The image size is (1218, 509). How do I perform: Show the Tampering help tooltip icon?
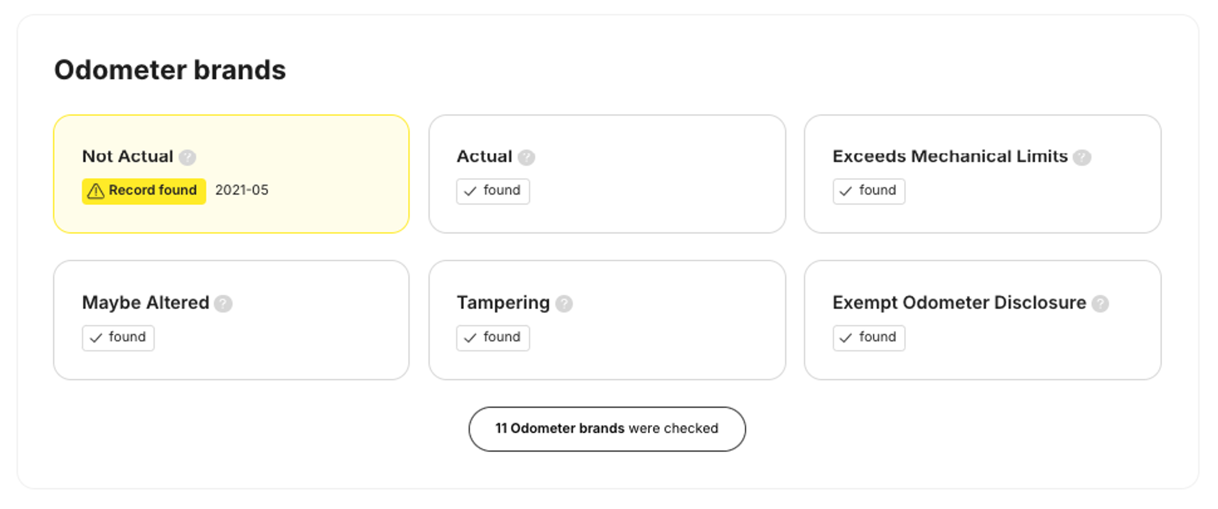(564, 304)
